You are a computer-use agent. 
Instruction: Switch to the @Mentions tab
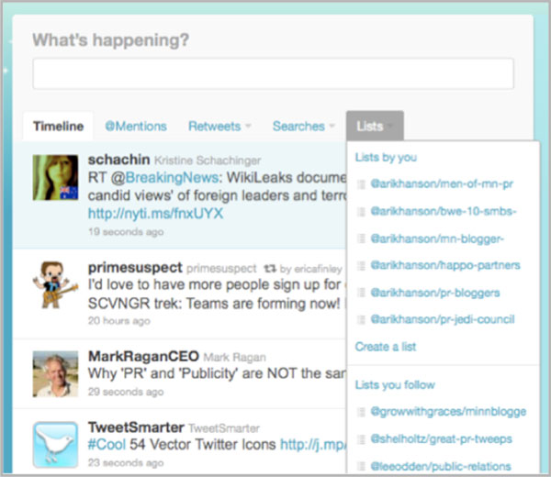[136, 126]
